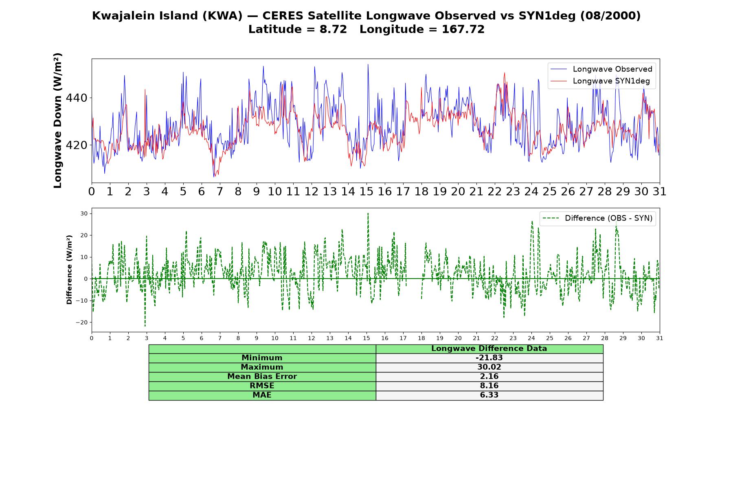Click the Mean Bias Error row label
Viewport: 733px width, 488px height.
(262, 377)
